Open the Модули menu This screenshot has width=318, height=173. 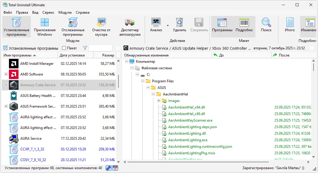pyautogui.click(x=65, y=12)
